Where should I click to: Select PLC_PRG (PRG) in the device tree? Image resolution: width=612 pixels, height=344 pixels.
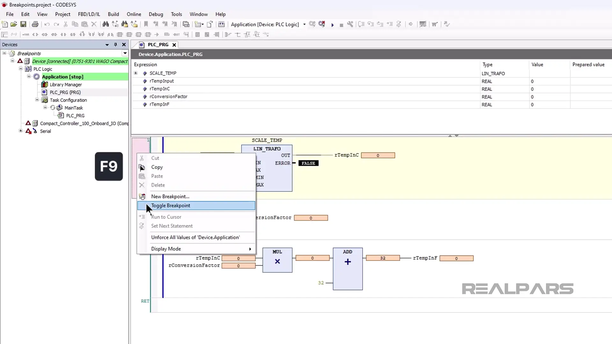[65, 92]
